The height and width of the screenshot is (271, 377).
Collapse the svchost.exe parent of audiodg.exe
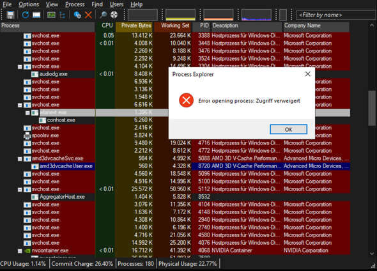(x=20, y=67)
